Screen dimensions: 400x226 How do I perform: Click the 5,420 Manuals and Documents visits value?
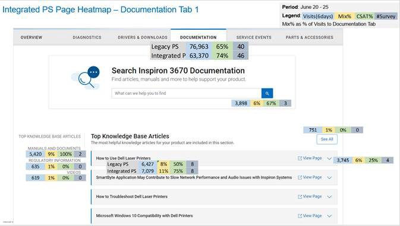click(36, 154)
